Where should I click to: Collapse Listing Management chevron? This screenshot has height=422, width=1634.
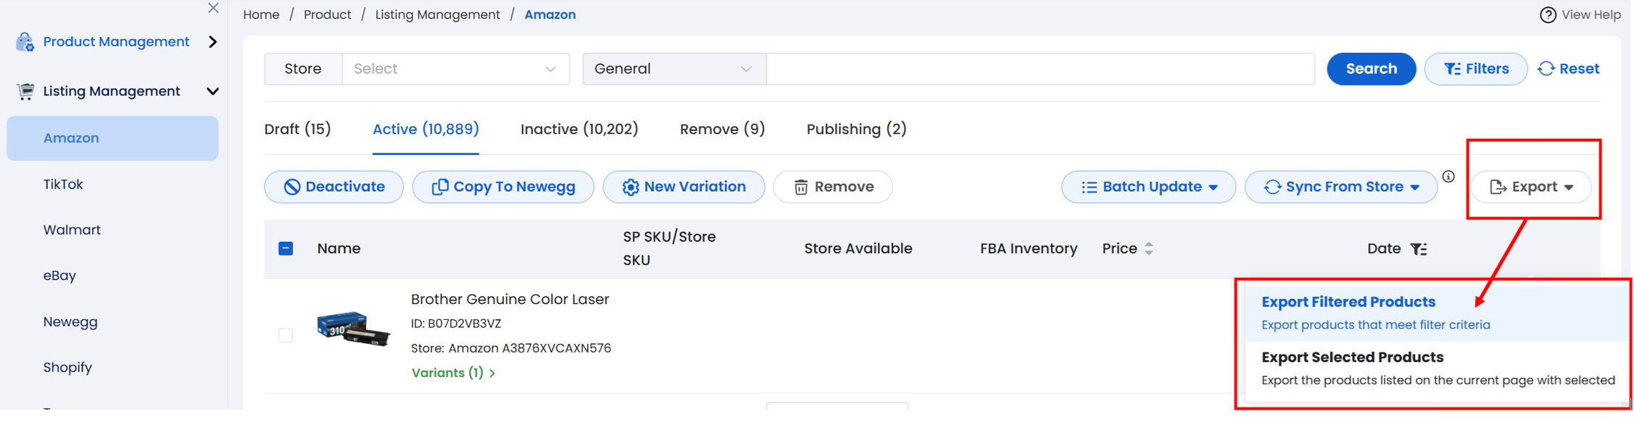point(212,91)
